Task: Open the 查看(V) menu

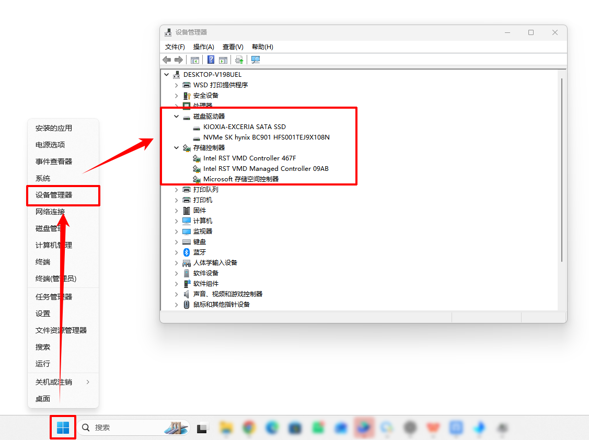Action: [233, 47]
